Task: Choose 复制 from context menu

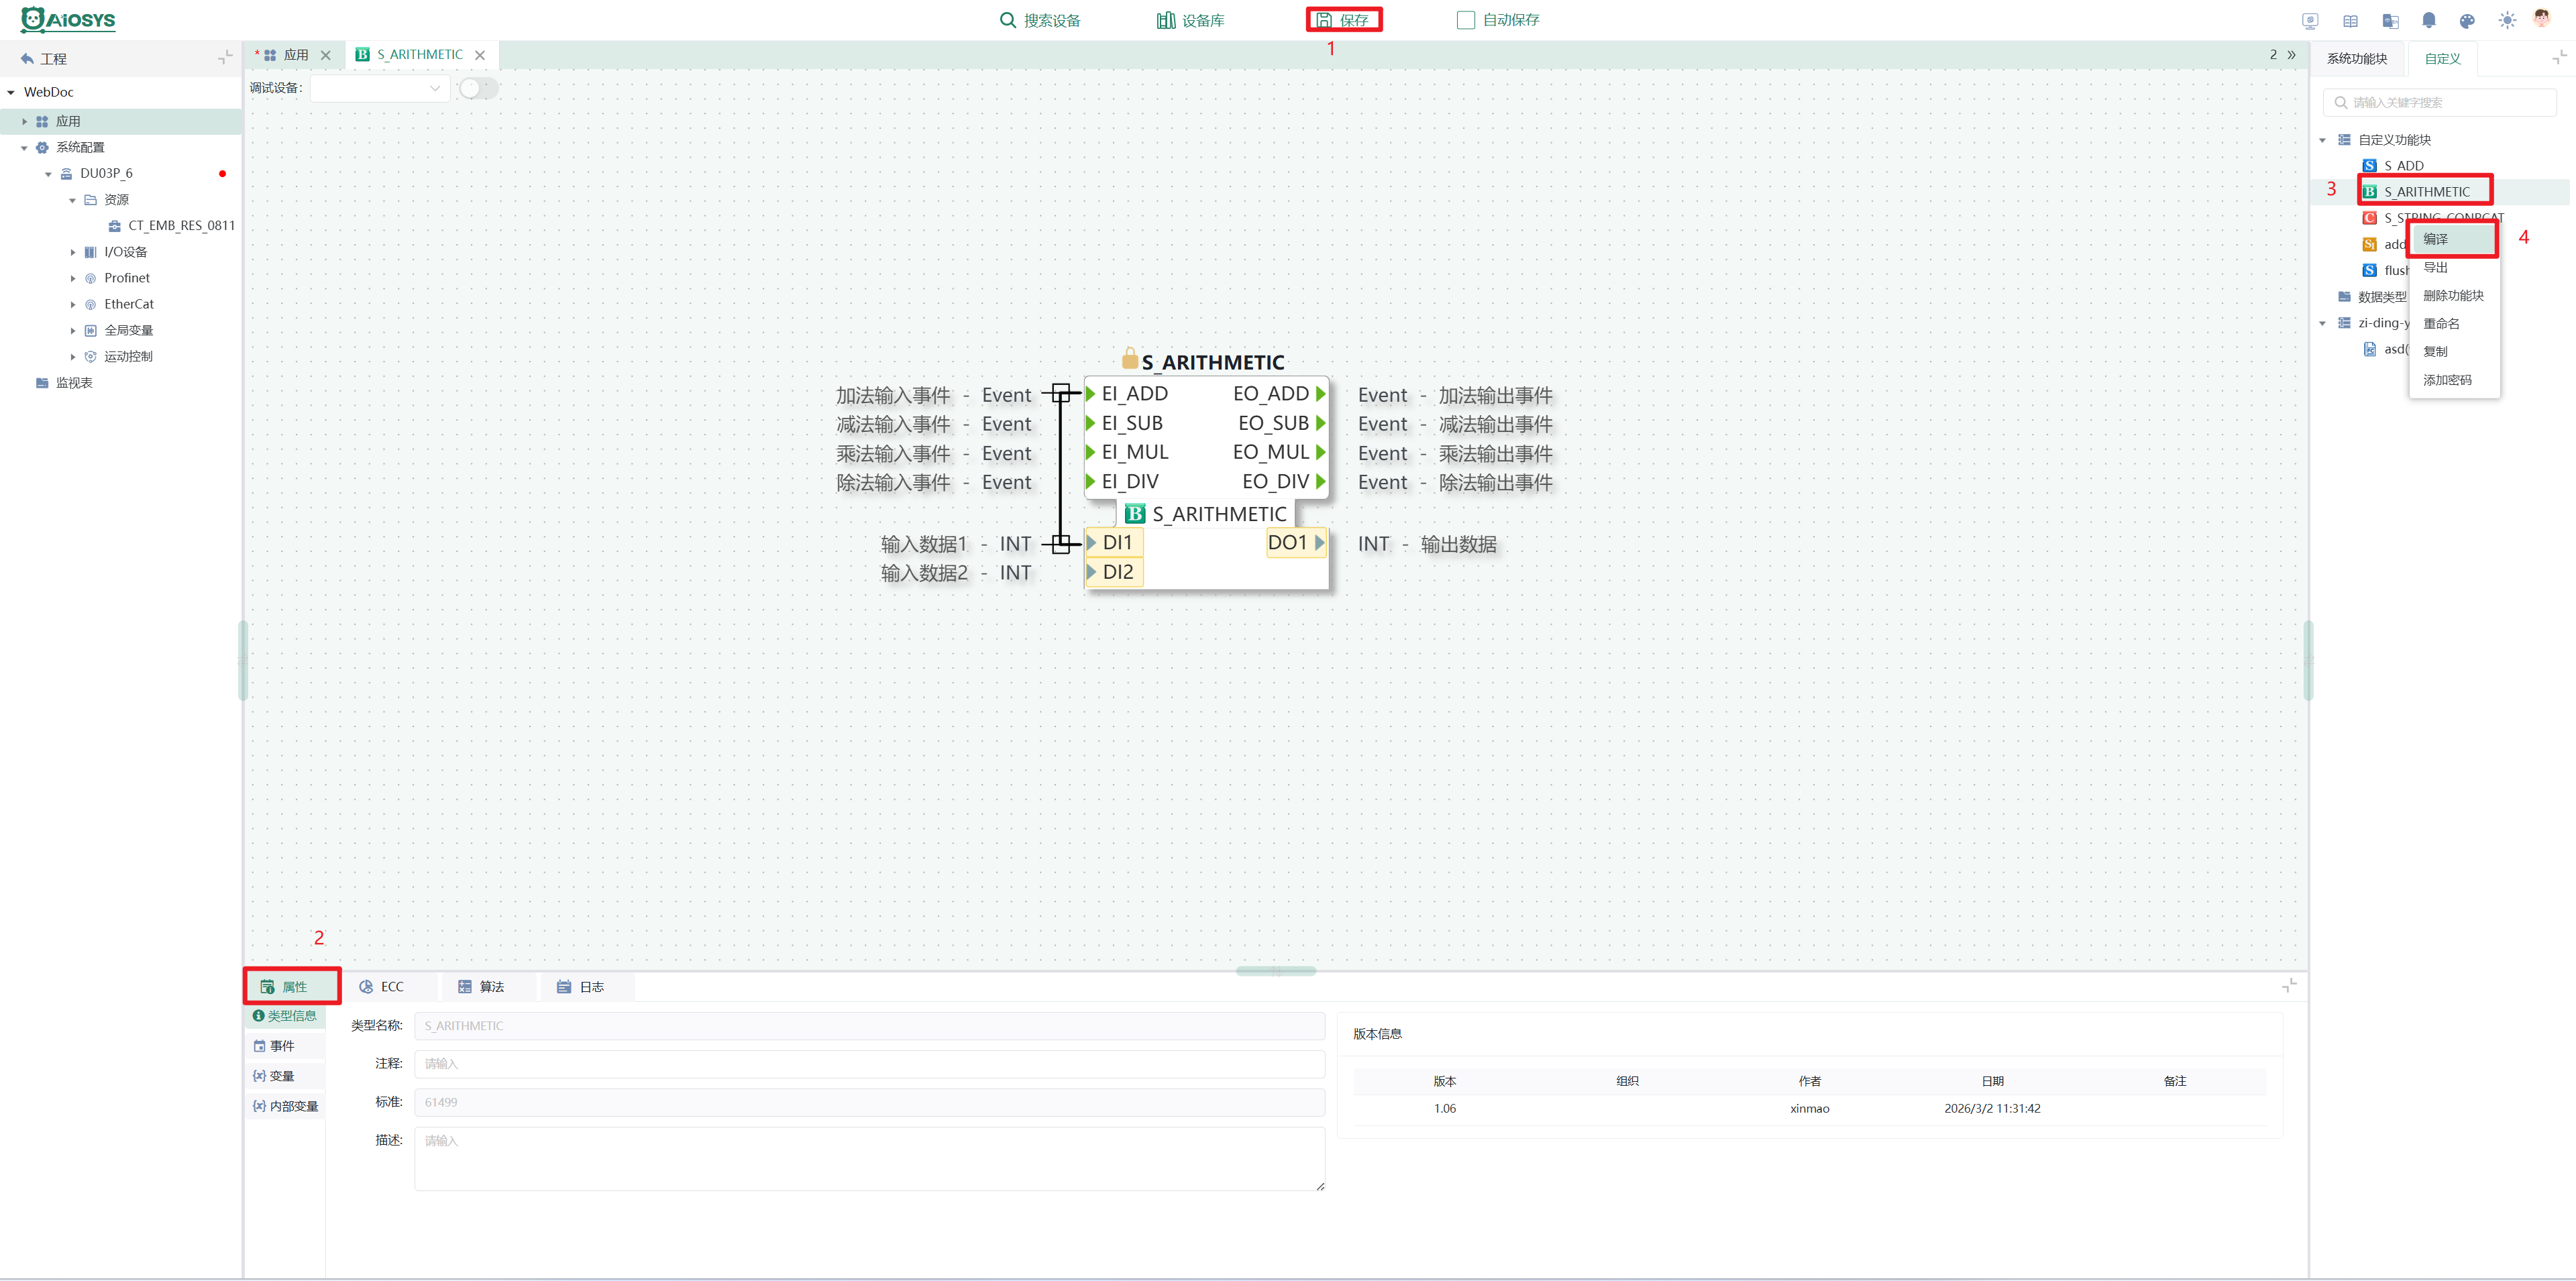Action: [2454, 352]
